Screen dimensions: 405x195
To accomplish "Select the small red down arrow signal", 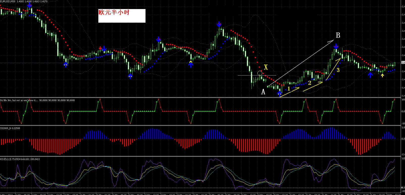I will coord(100,48).
